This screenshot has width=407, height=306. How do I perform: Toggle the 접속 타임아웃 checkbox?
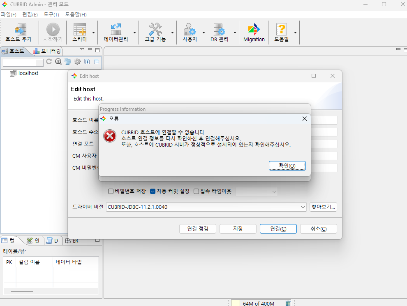click(x=196, y=192)
